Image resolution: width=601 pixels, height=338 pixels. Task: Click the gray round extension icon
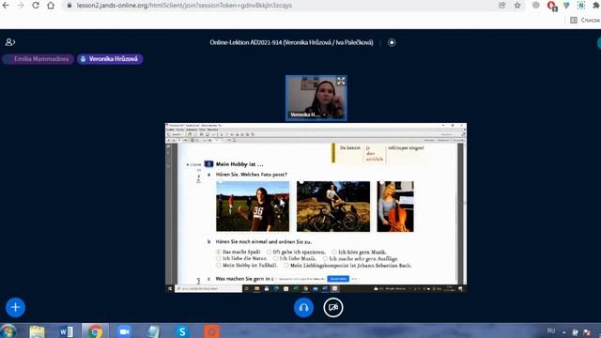(536, 6)
